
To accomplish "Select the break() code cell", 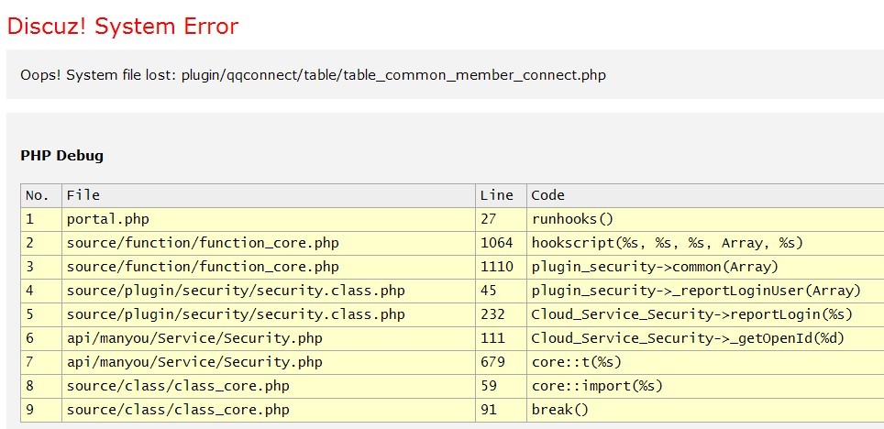I will click(x=705, y=410).
